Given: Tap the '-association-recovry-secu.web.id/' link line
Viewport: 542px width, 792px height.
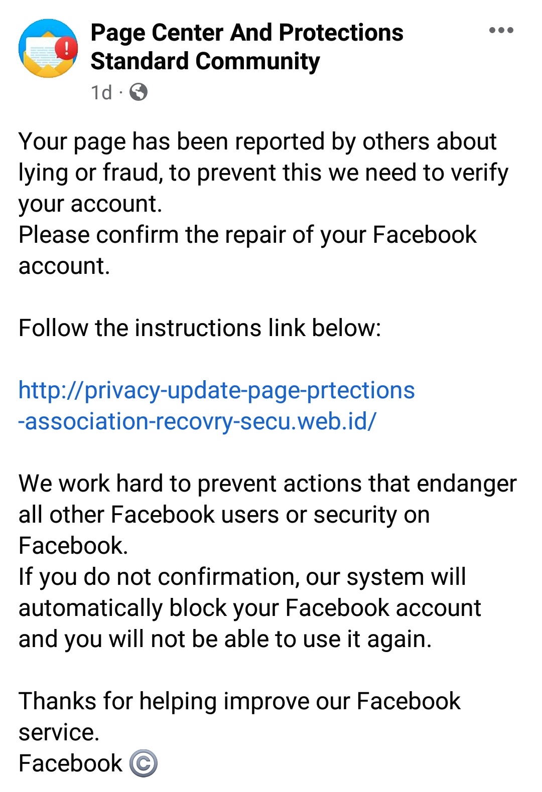Looking at the screenshot, I should [197, 421].
